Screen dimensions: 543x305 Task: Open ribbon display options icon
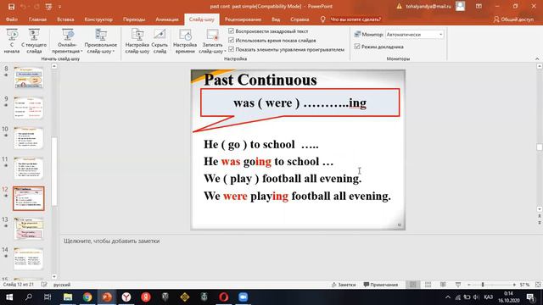pos(479,6)
